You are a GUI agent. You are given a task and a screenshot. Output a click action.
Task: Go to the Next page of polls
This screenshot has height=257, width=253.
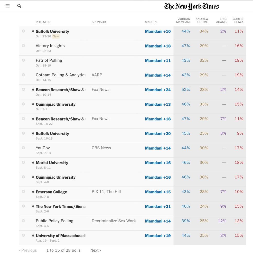point(96,250)
